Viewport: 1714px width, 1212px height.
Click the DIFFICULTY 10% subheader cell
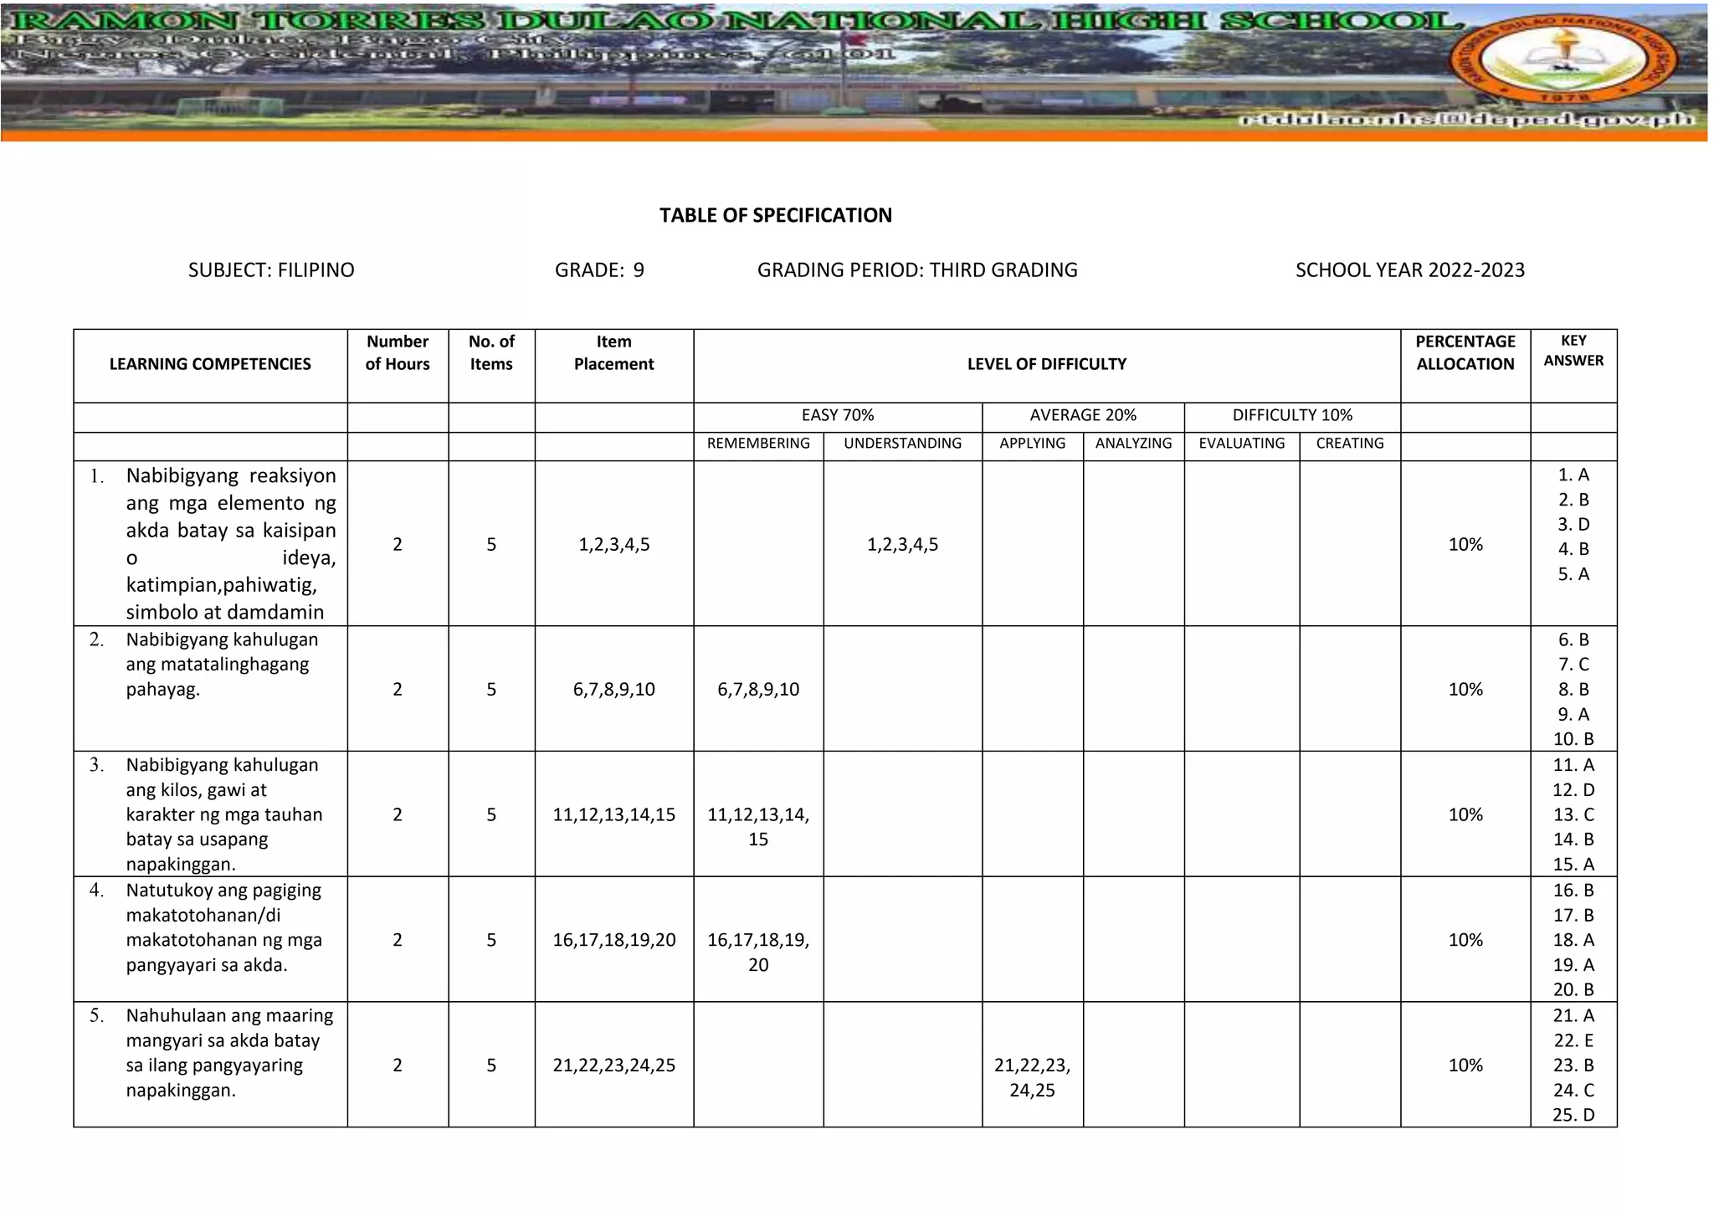coord(1291,415)
